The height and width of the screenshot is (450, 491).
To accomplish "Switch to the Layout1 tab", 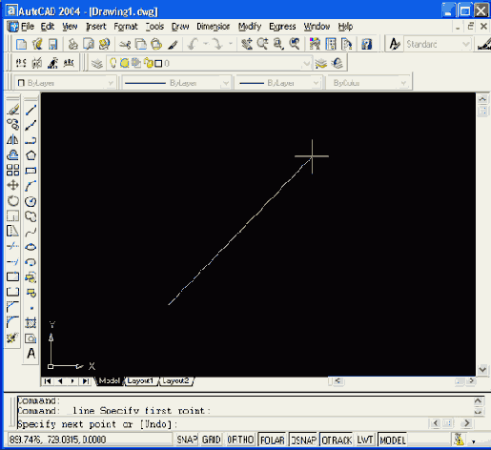I will [140, 380].
